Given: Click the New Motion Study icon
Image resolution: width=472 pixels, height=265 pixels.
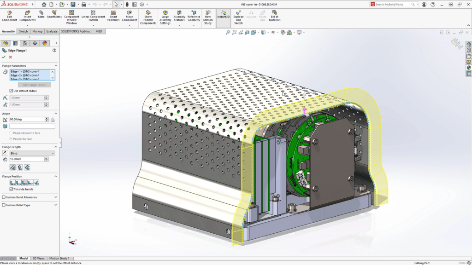Looking at the screenshot, I should pyautogui.click(x=208, y=16).
